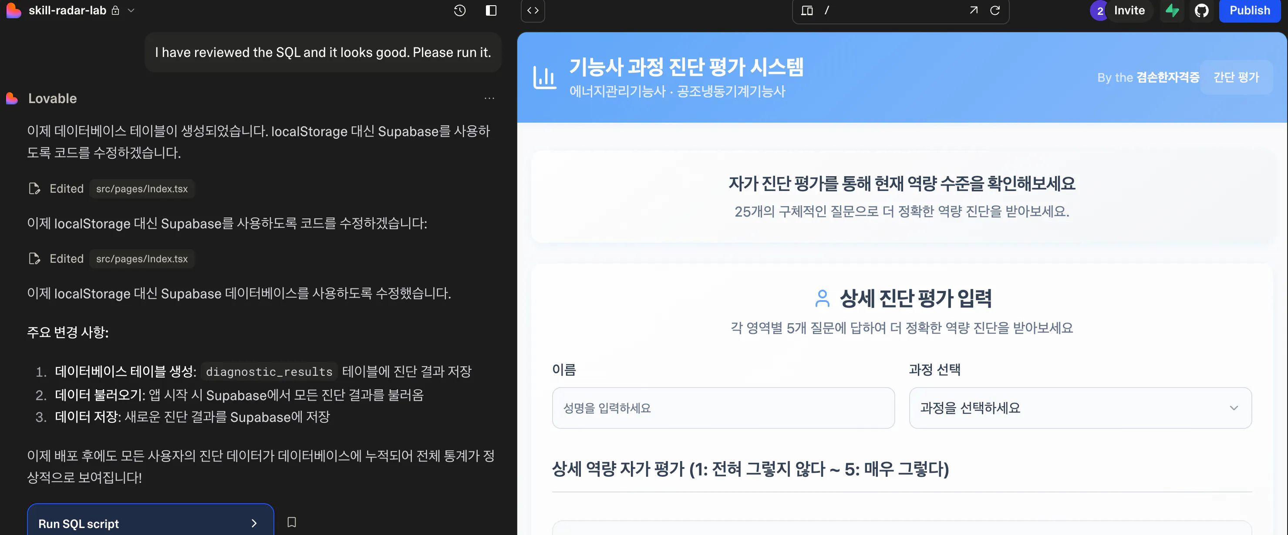The image size is (1288, 535).
Task: Click the Lovable sender name in chat
Action: tap(53, 98)
